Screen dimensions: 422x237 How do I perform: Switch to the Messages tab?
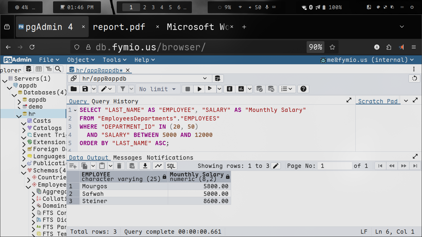pos(127,157)
